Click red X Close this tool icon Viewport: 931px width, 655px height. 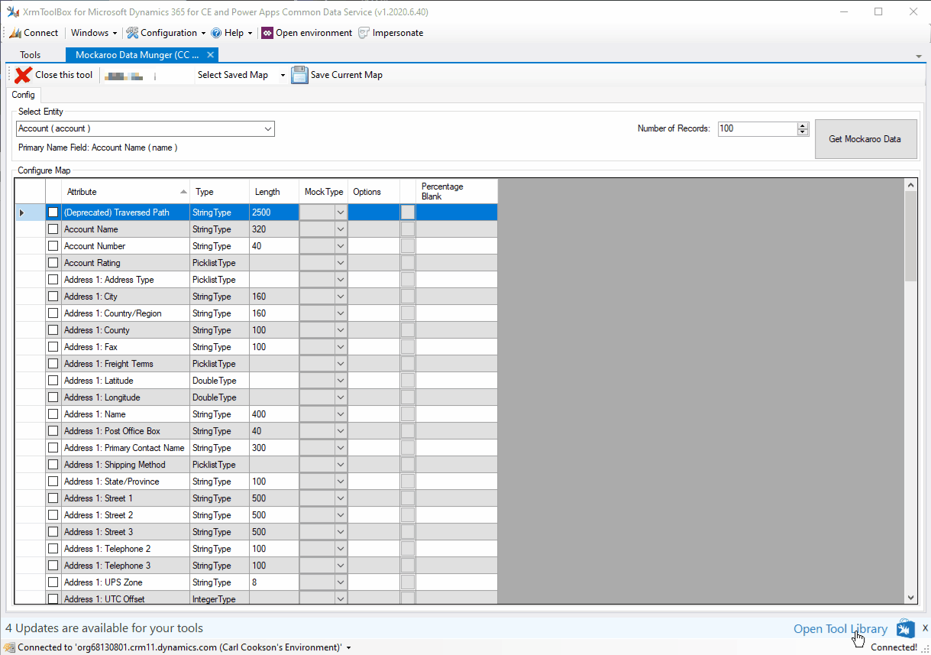coord(24,75)
